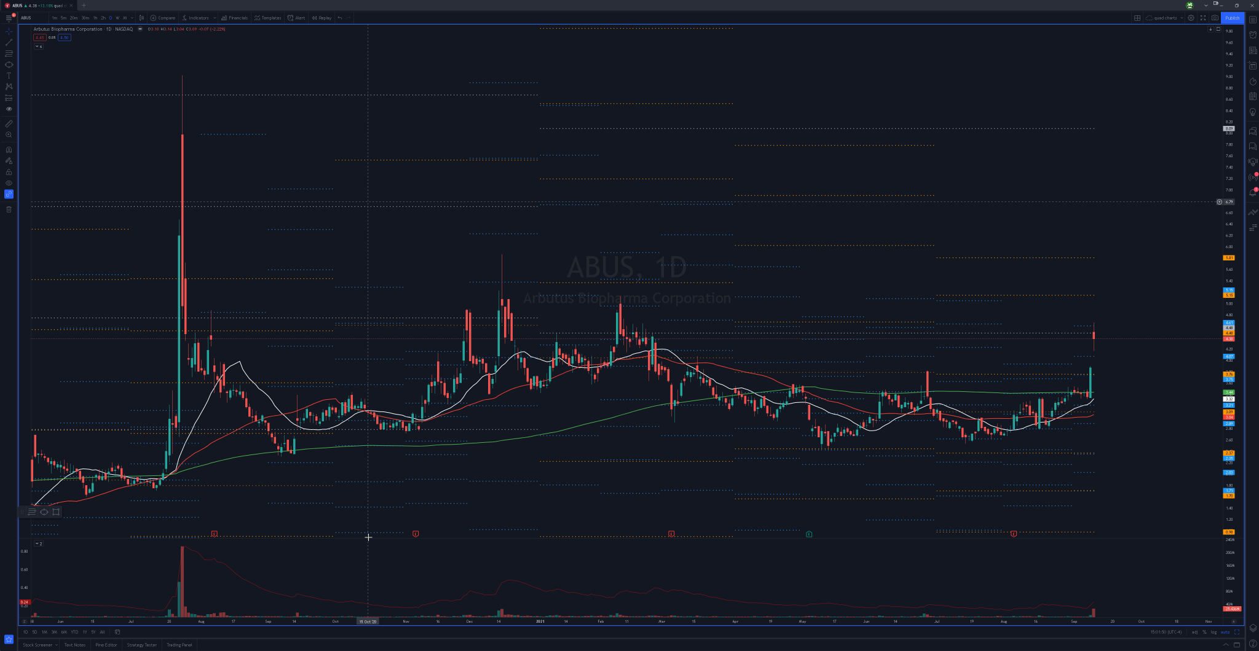Select the weekly W timeframe
1259x651 pixels.
click(x=117, y=18)
